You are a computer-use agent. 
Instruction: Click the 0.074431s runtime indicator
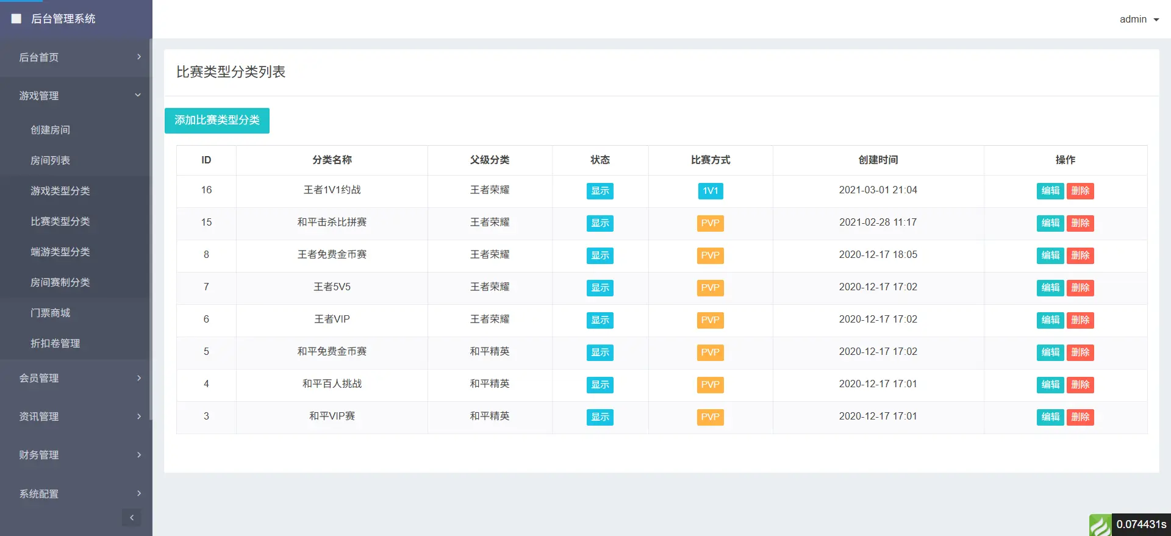point(1141,524)
